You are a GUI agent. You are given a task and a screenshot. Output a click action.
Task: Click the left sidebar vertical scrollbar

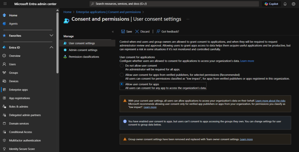(x=58, y=43)
